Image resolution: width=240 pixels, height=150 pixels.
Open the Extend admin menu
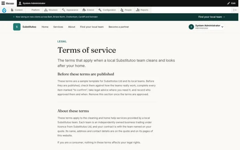88,10
